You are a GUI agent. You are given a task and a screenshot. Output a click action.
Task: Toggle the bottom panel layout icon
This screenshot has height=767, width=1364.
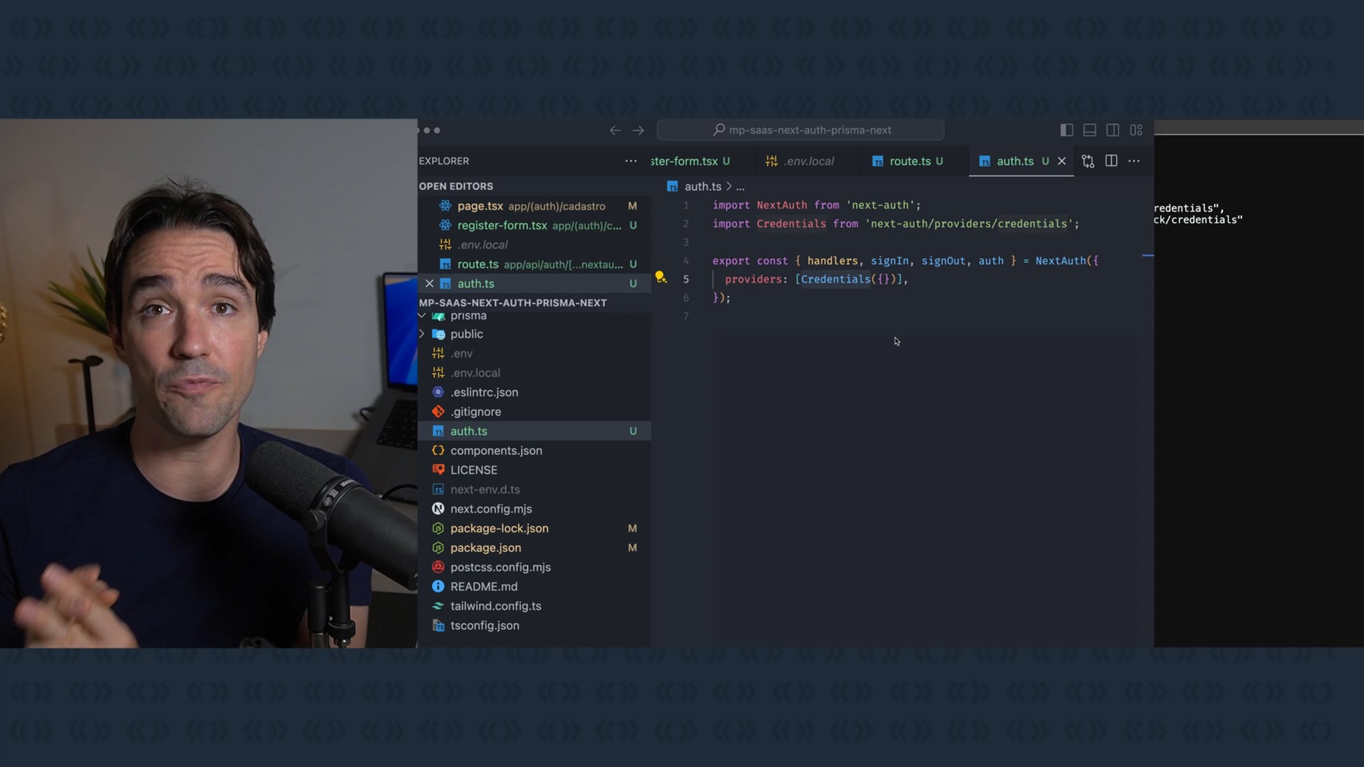1089,130
